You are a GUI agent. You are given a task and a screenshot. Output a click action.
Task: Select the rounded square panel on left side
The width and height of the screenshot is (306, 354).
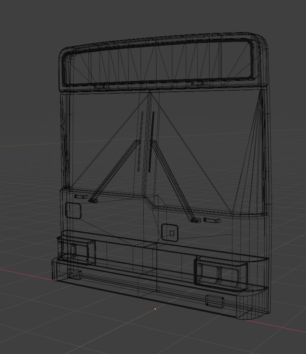click(x=73, y=211)
